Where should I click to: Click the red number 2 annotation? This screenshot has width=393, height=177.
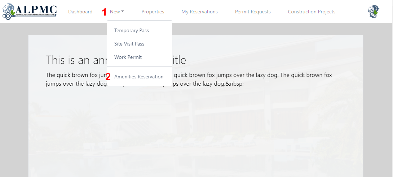pos(108,77)
